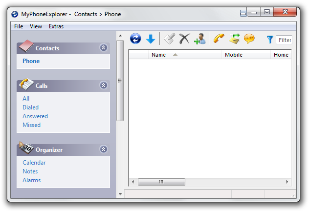Click the contact list scroll right arrow
The width and height of the screenshot is (309, 211).
tap(287, 182)
